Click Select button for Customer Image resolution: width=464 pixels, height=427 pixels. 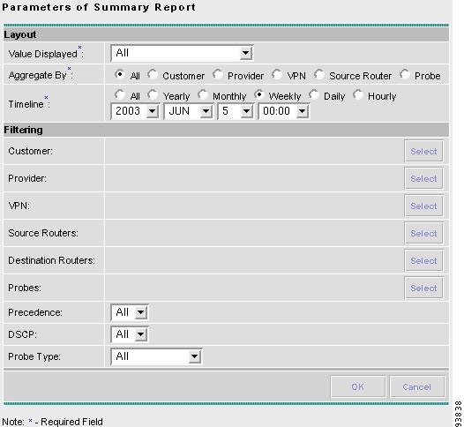tap(423, 151)
